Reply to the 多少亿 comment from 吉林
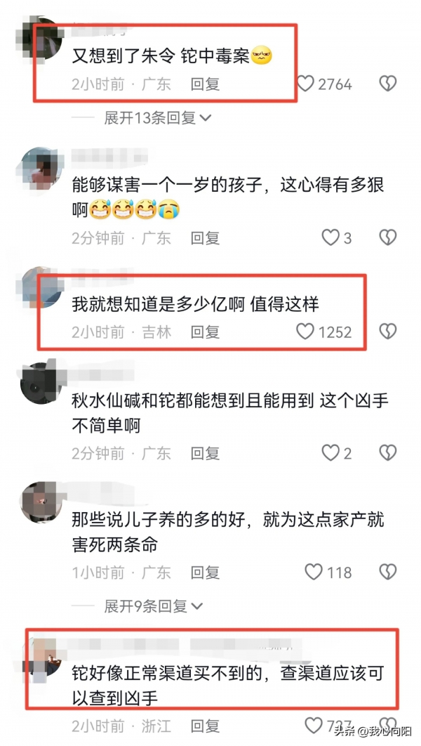Image resolution: width=421 pixels, height=746 pixels. (206, 332)
